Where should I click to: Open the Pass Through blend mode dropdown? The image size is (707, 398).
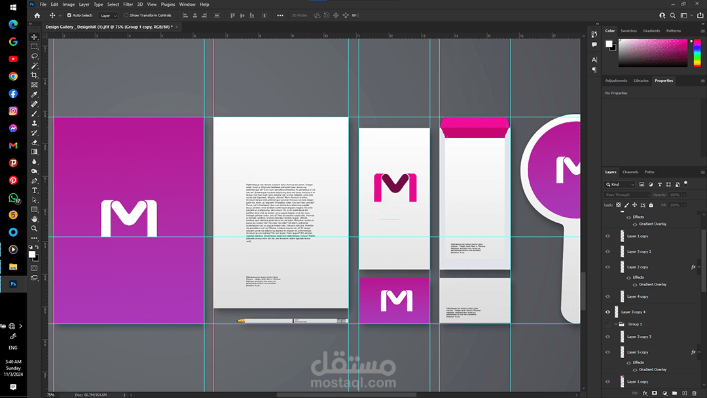pyautogui.click(x=626, y=194)
